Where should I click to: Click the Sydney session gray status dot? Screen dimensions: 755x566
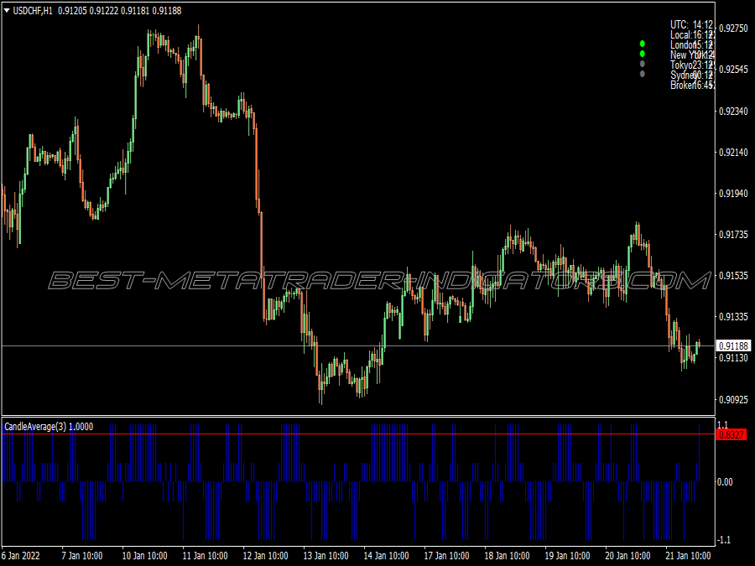[642, 74]
